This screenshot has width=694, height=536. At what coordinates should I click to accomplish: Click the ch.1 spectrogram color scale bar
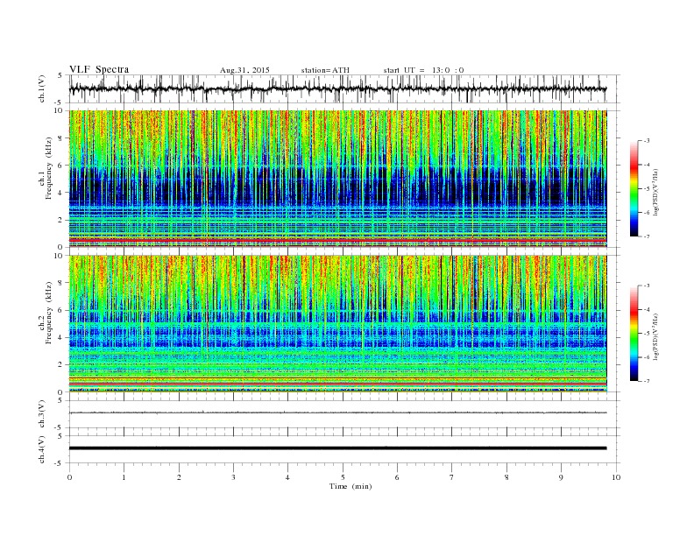[x=634, y=188]
